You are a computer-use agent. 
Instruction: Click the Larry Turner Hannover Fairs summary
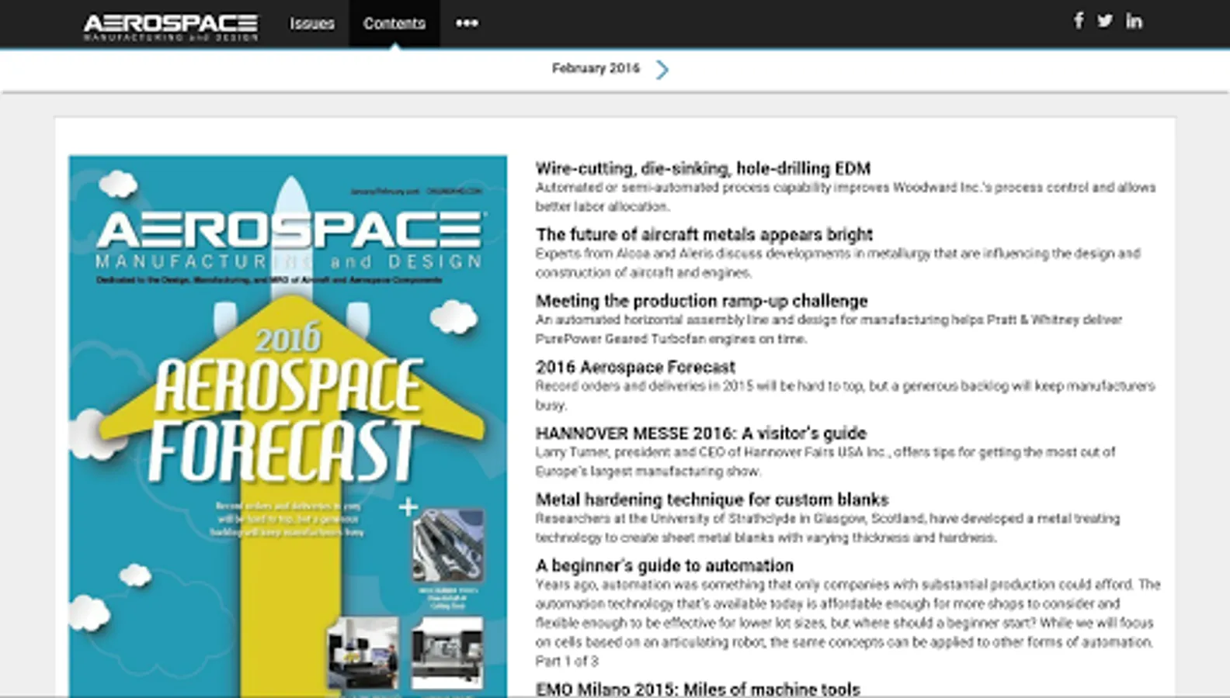pyautogui.click(x=825, y=461)
